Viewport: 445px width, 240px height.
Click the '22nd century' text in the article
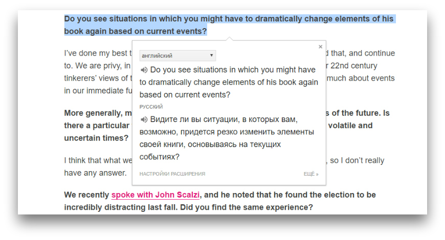tap(353, 66)
